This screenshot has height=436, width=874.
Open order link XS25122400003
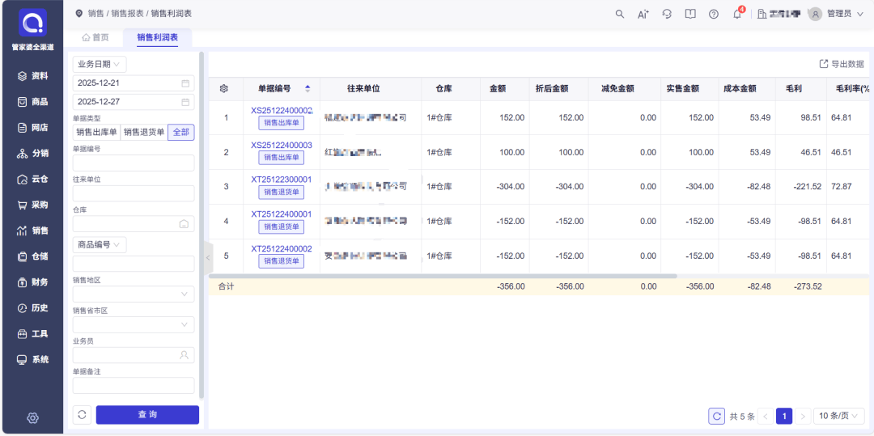tap(281, 145)
